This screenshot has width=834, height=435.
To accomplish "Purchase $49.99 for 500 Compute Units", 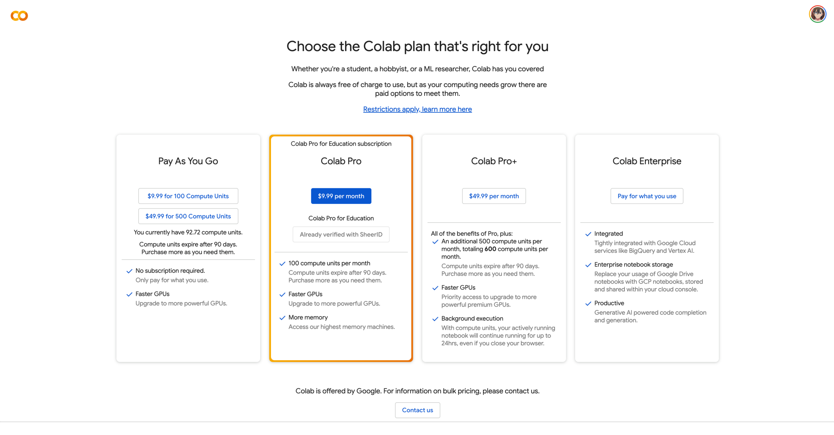I will 188,216.
